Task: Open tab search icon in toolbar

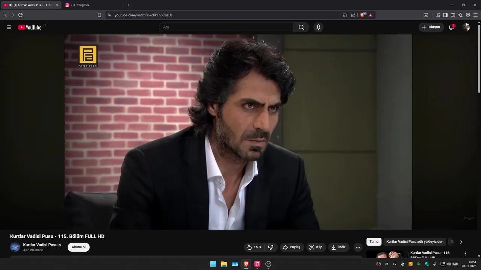Action: point(426,15)
